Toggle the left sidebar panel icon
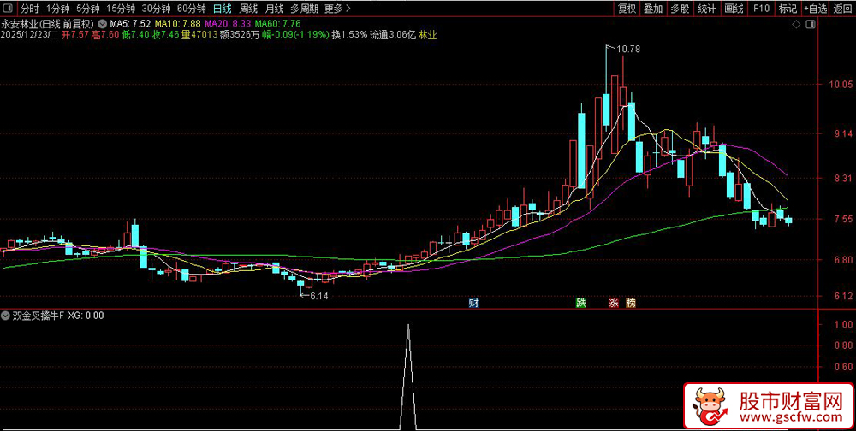The height and width of the screenshot is (431, 856). [x=9, y=9]
